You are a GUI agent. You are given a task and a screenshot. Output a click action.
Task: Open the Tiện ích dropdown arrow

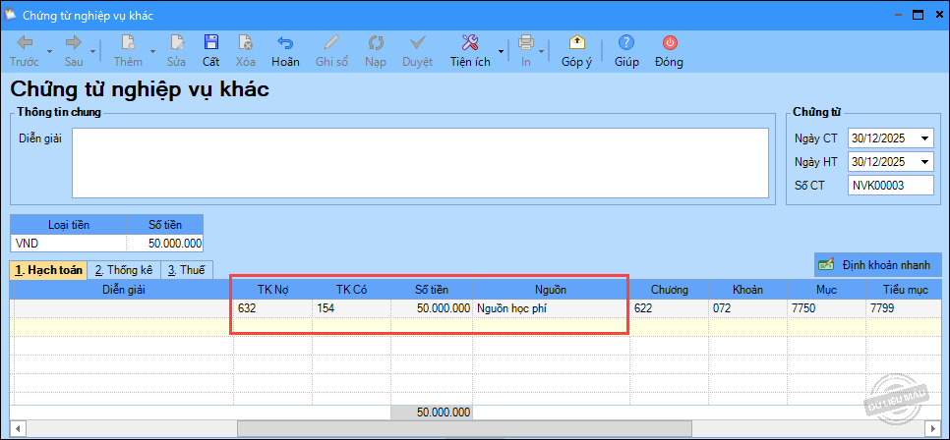click(x=501, y=51)
